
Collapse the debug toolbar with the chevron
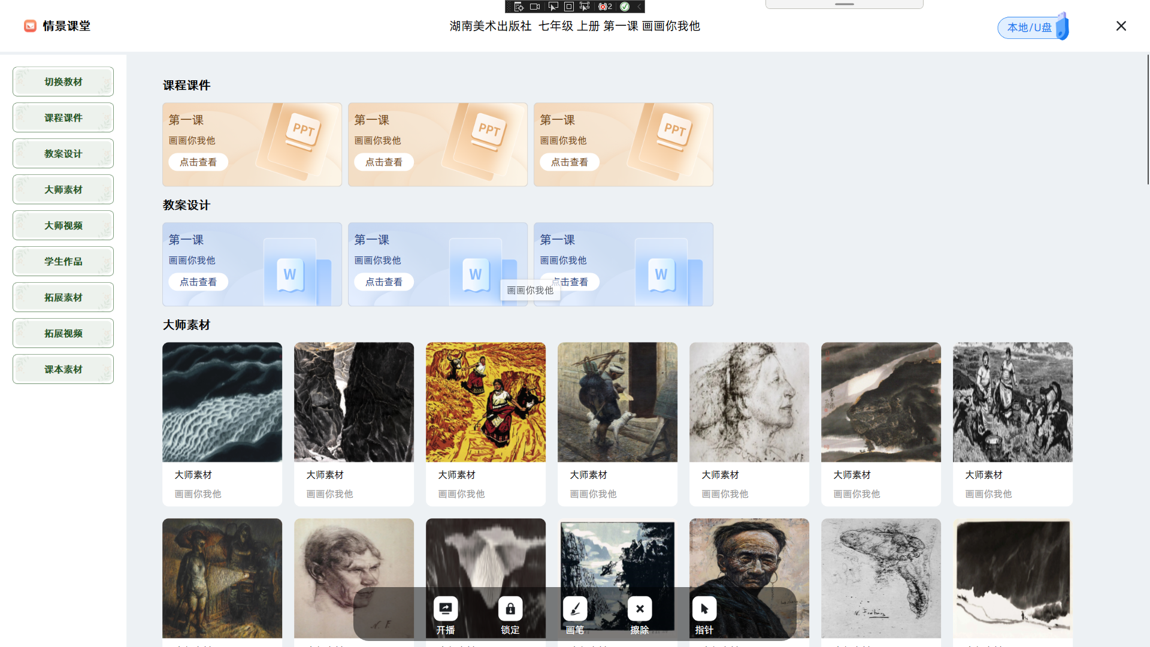[x=639, y=7]
